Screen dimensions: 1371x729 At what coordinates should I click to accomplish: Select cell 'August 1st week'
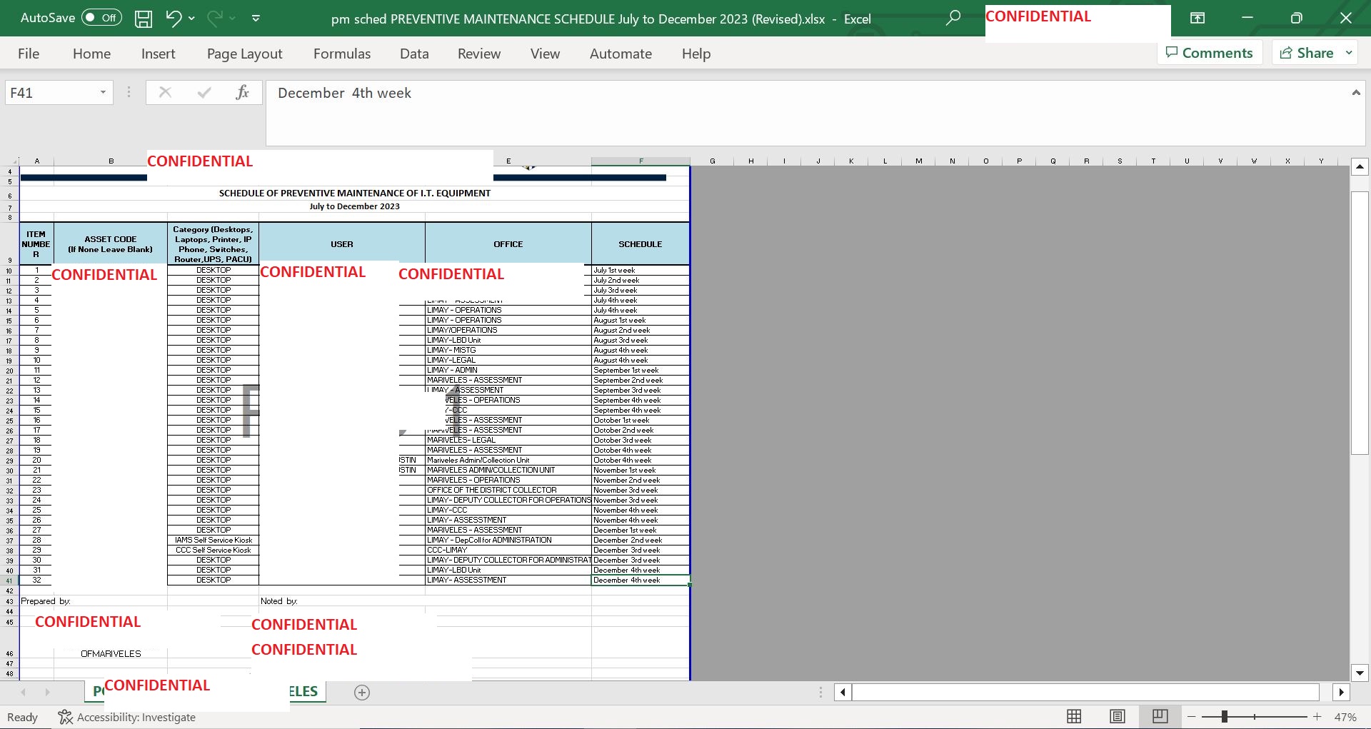641,321
